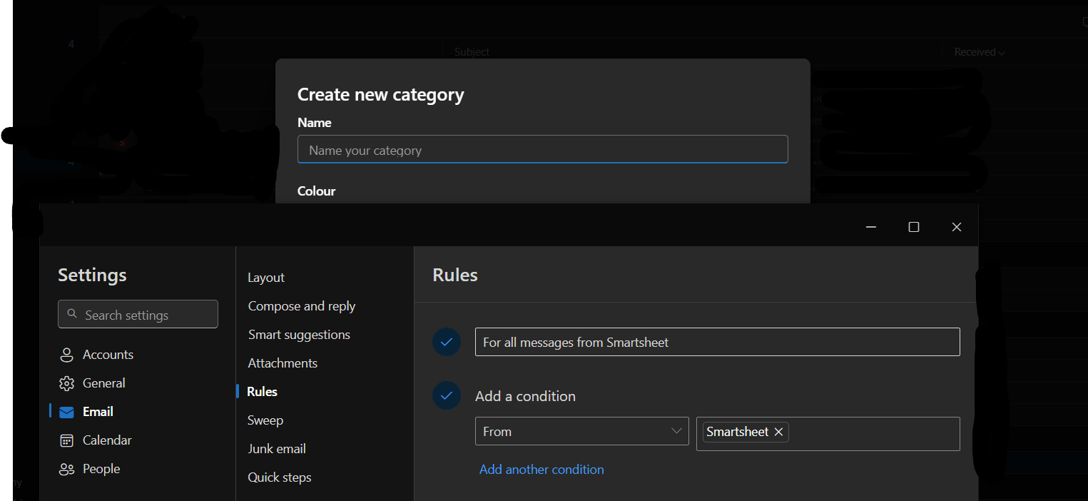Click the 'Create new category' title
This screenshot has height=501, width=1088.
[380, 94]
